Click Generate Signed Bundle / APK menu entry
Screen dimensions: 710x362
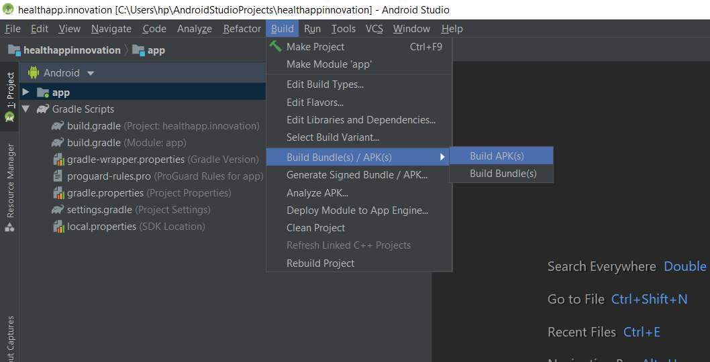[356, 175]
